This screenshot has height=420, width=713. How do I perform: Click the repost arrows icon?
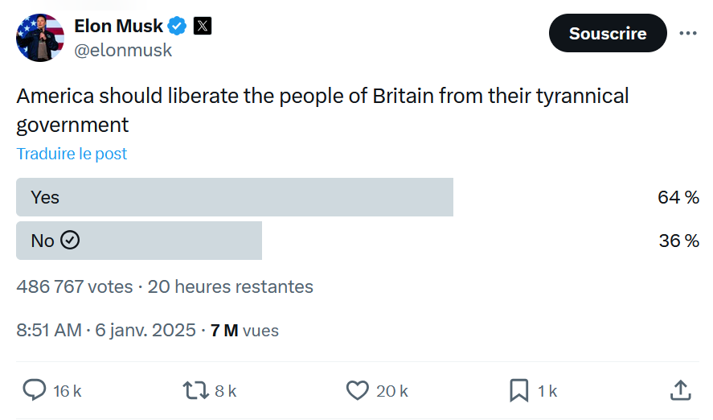[x=195, y=390]
